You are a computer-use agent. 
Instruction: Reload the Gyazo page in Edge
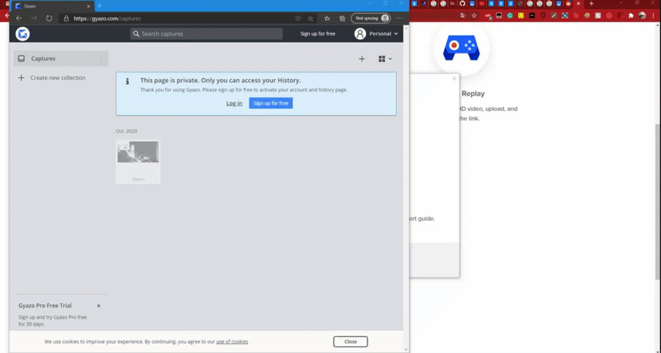tap(50, 18)
